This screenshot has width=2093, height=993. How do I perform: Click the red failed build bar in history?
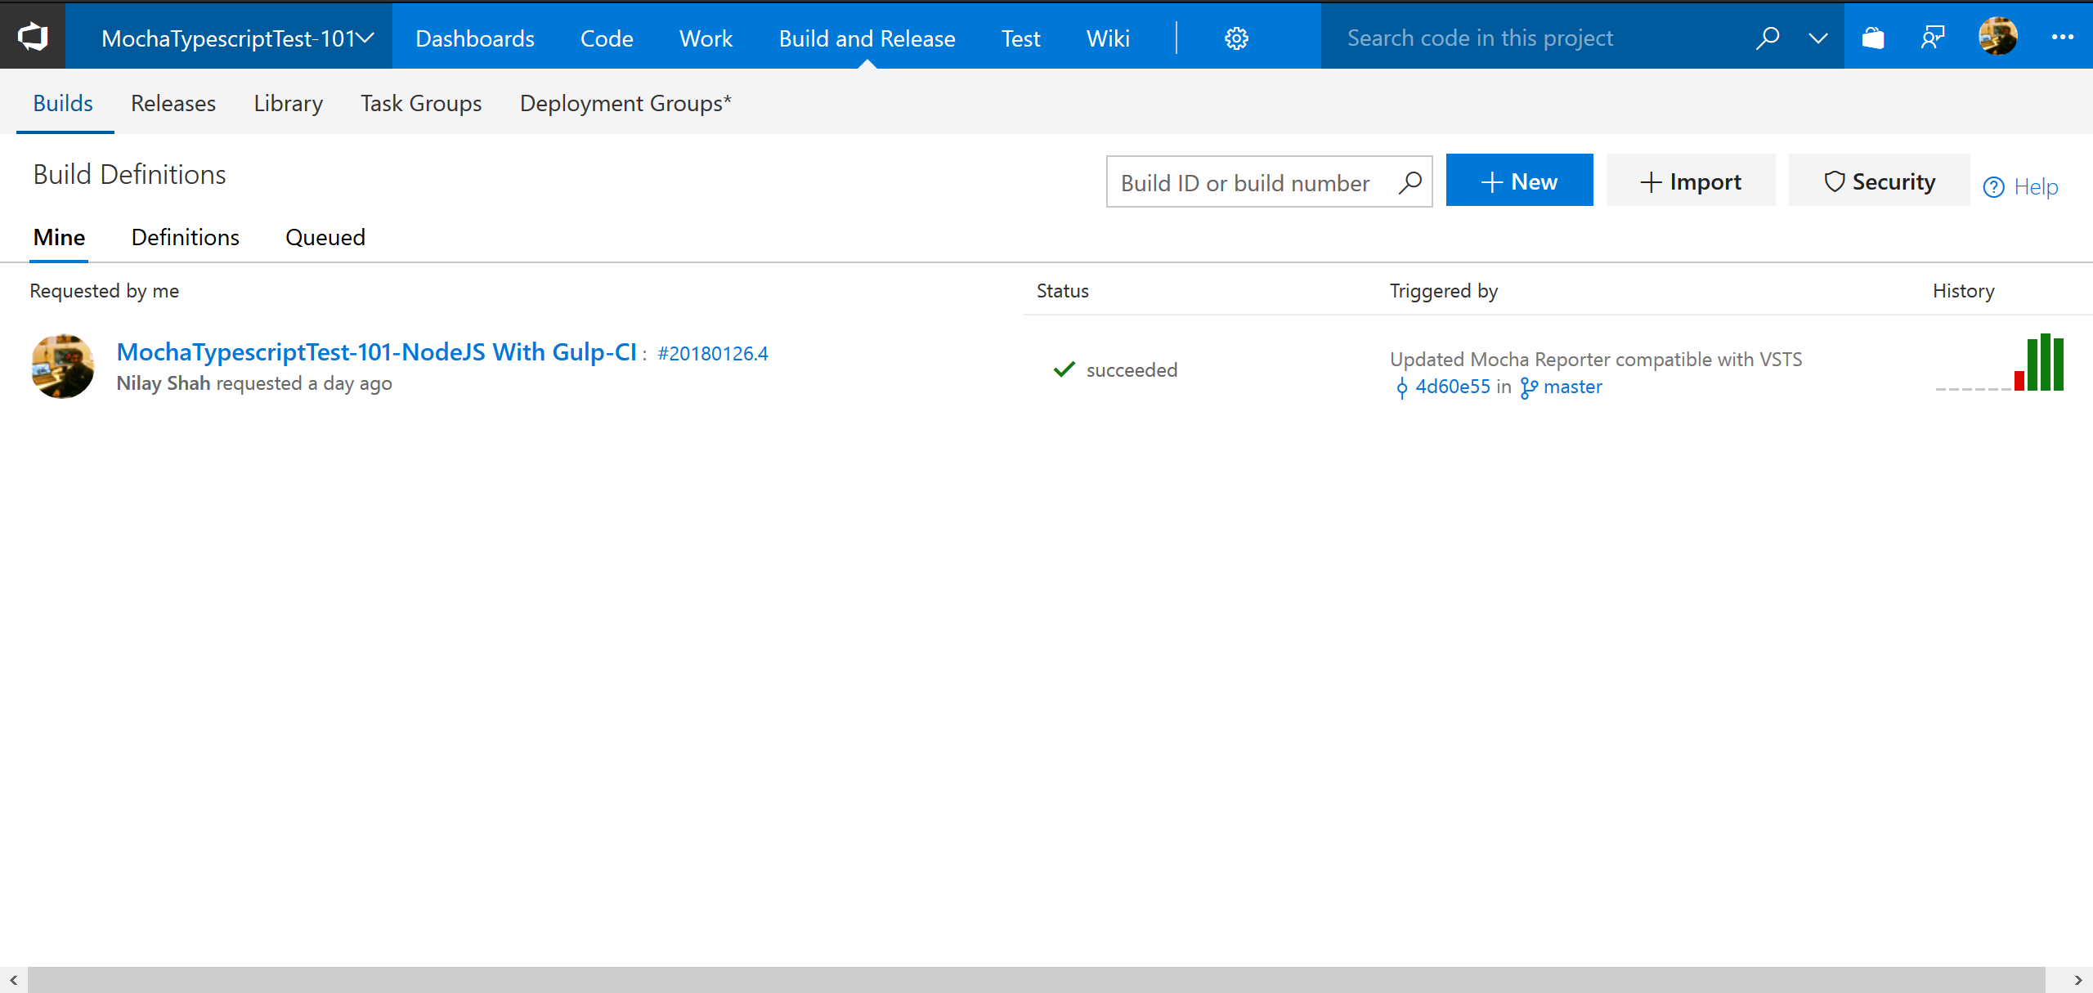[x=2019, y=381]
